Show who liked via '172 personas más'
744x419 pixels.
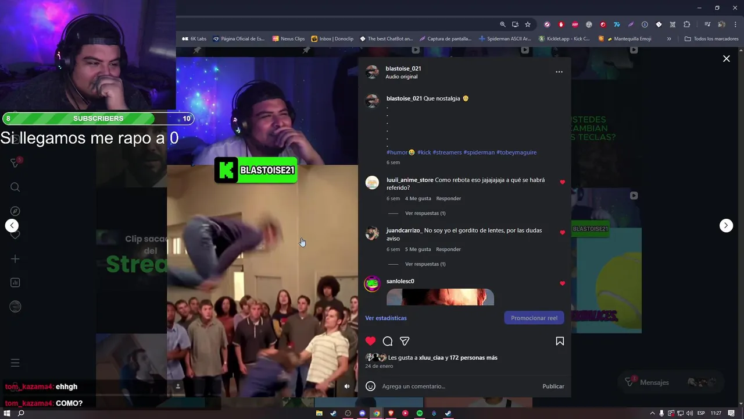pyautogui.click(x=473, y=358)
